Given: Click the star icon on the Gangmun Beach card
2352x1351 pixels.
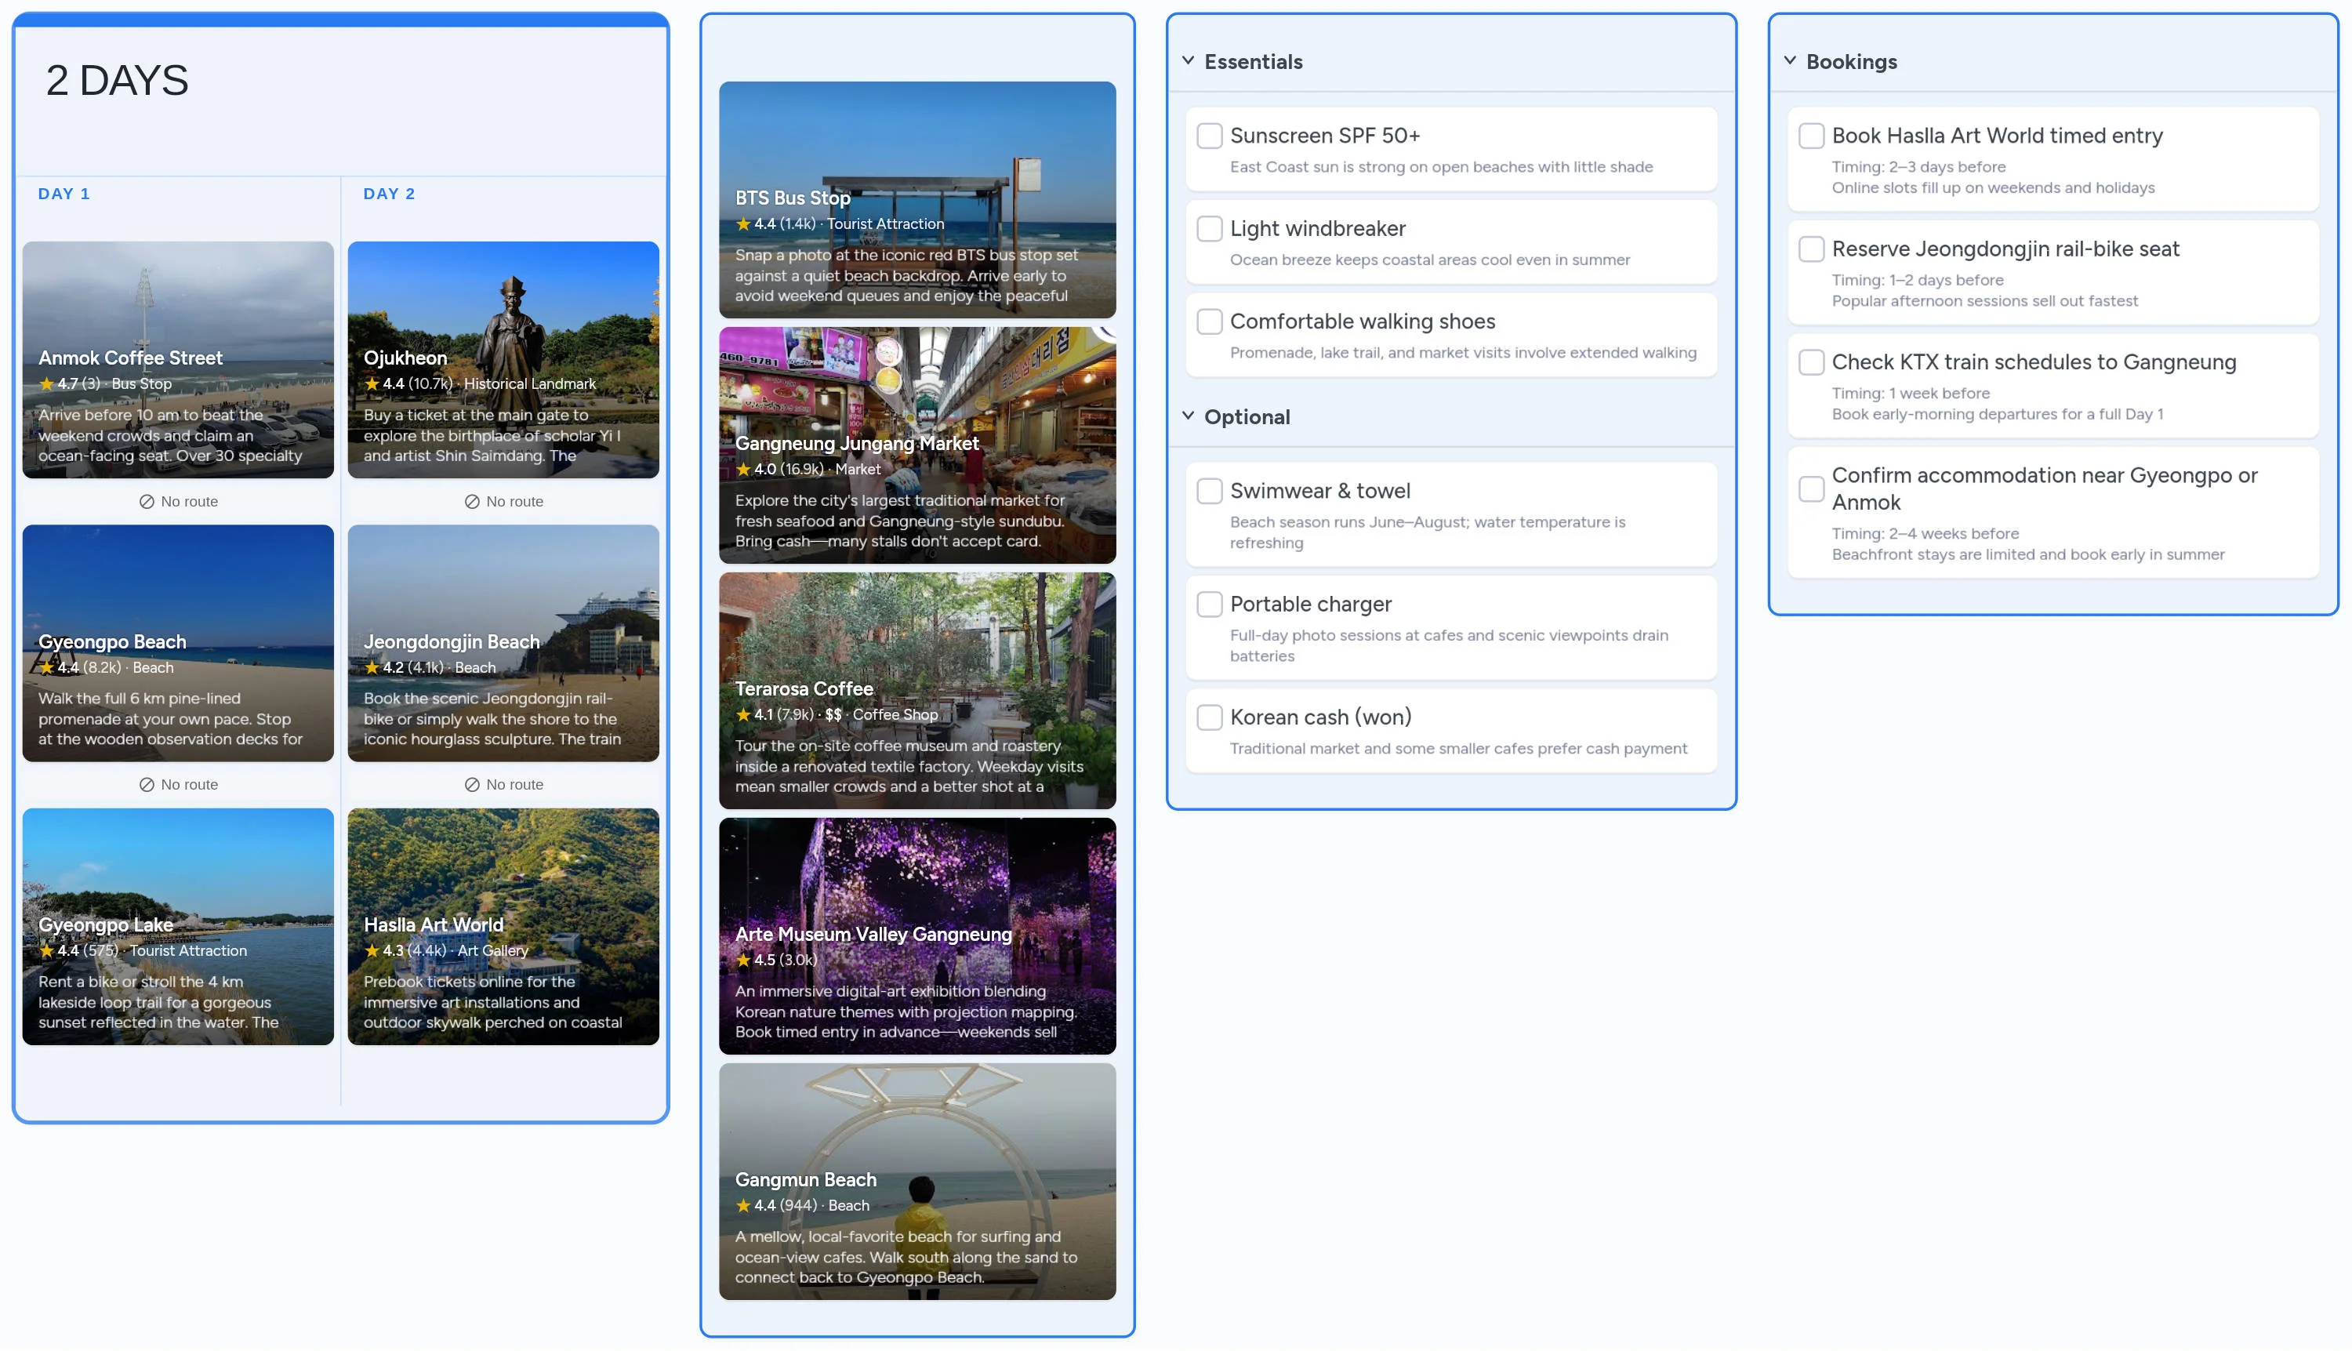Looking at the screenshot, I should click(x=743, y=1205).
